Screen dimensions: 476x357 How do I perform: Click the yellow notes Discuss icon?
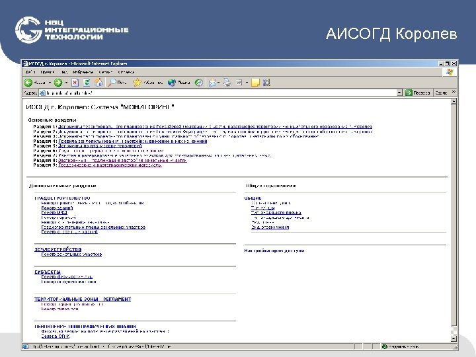255,83
